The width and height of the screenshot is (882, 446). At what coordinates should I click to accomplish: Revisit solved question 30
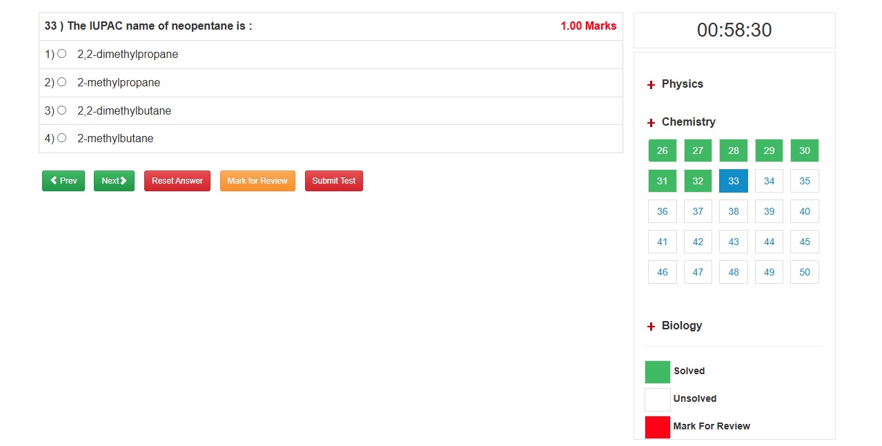click(804, 150)
